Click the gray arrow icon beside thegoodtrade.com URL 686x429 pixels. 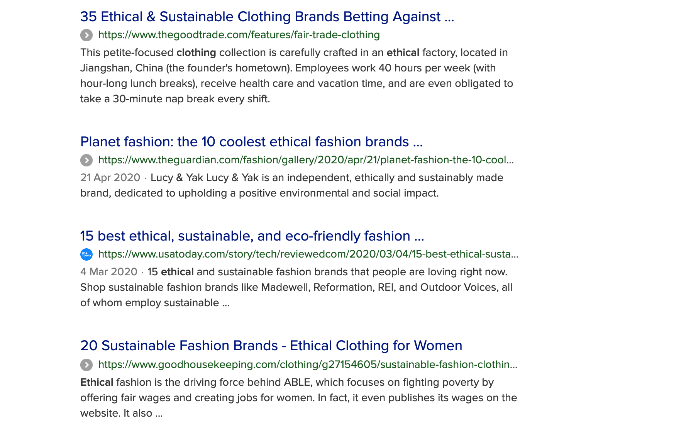coord(86,35)
